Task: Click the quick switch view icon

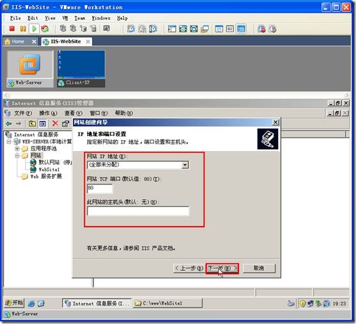Action: [x=194, y=29]
